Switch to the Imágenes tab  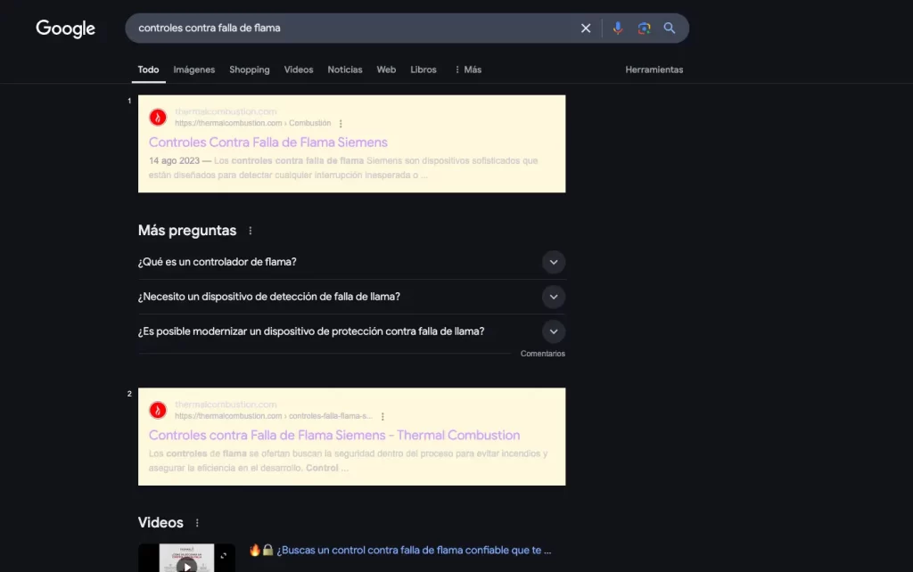pos(193,69)
